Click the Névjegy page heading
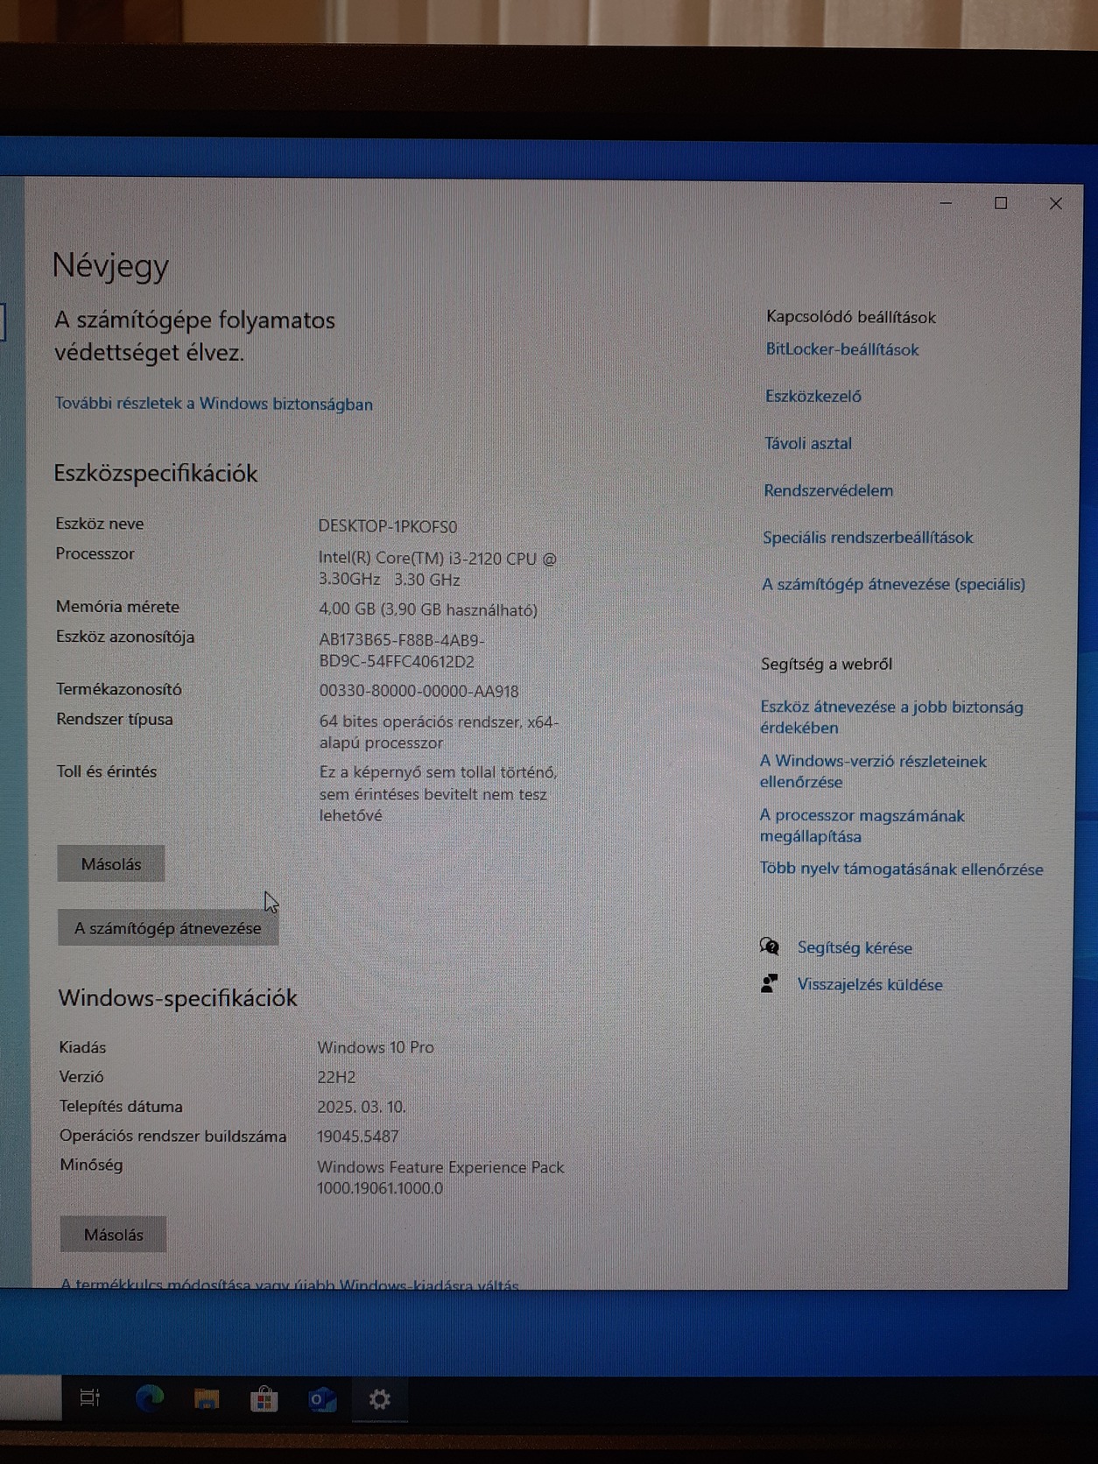 (x=110, y=265)
